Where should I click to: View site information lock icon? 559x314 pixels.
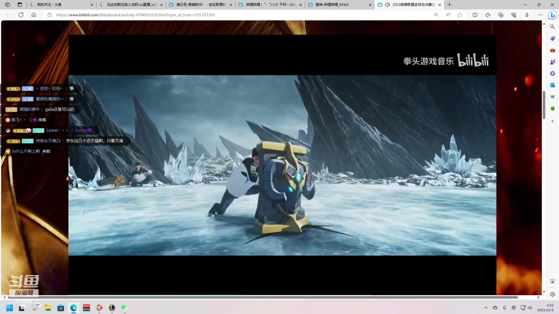pos(49,15)
